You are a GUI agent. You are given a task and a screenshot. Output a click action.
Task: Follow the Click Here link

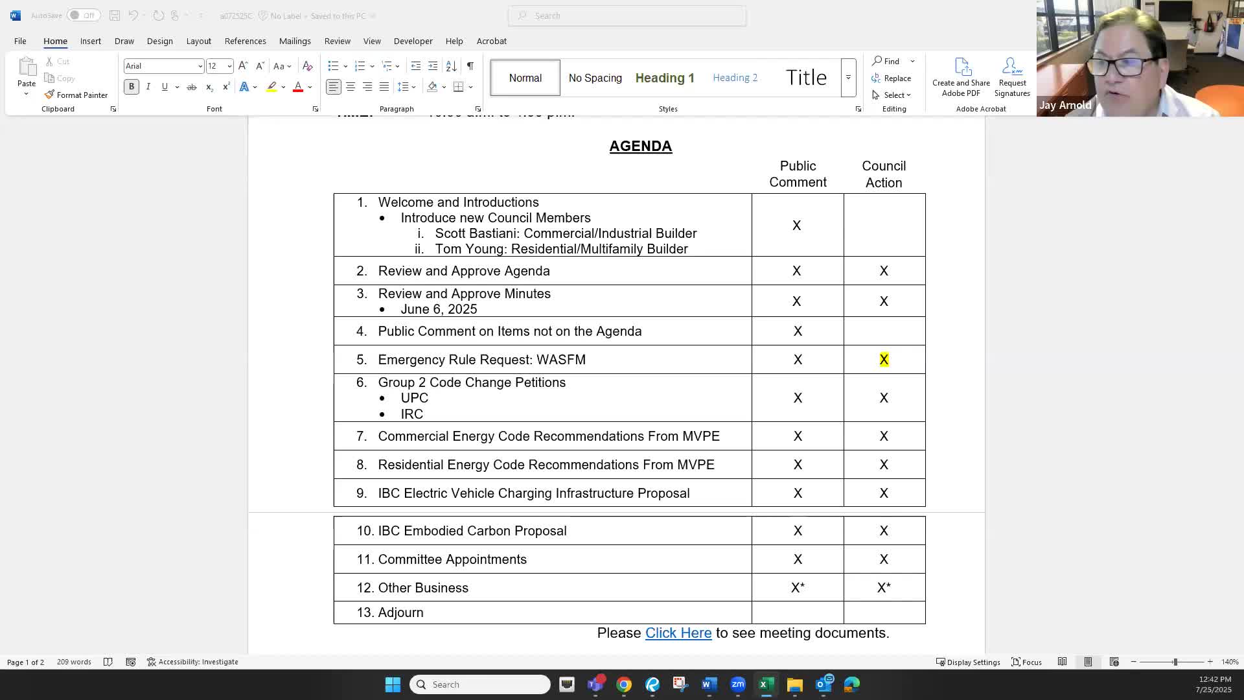[x=678, y=633]
